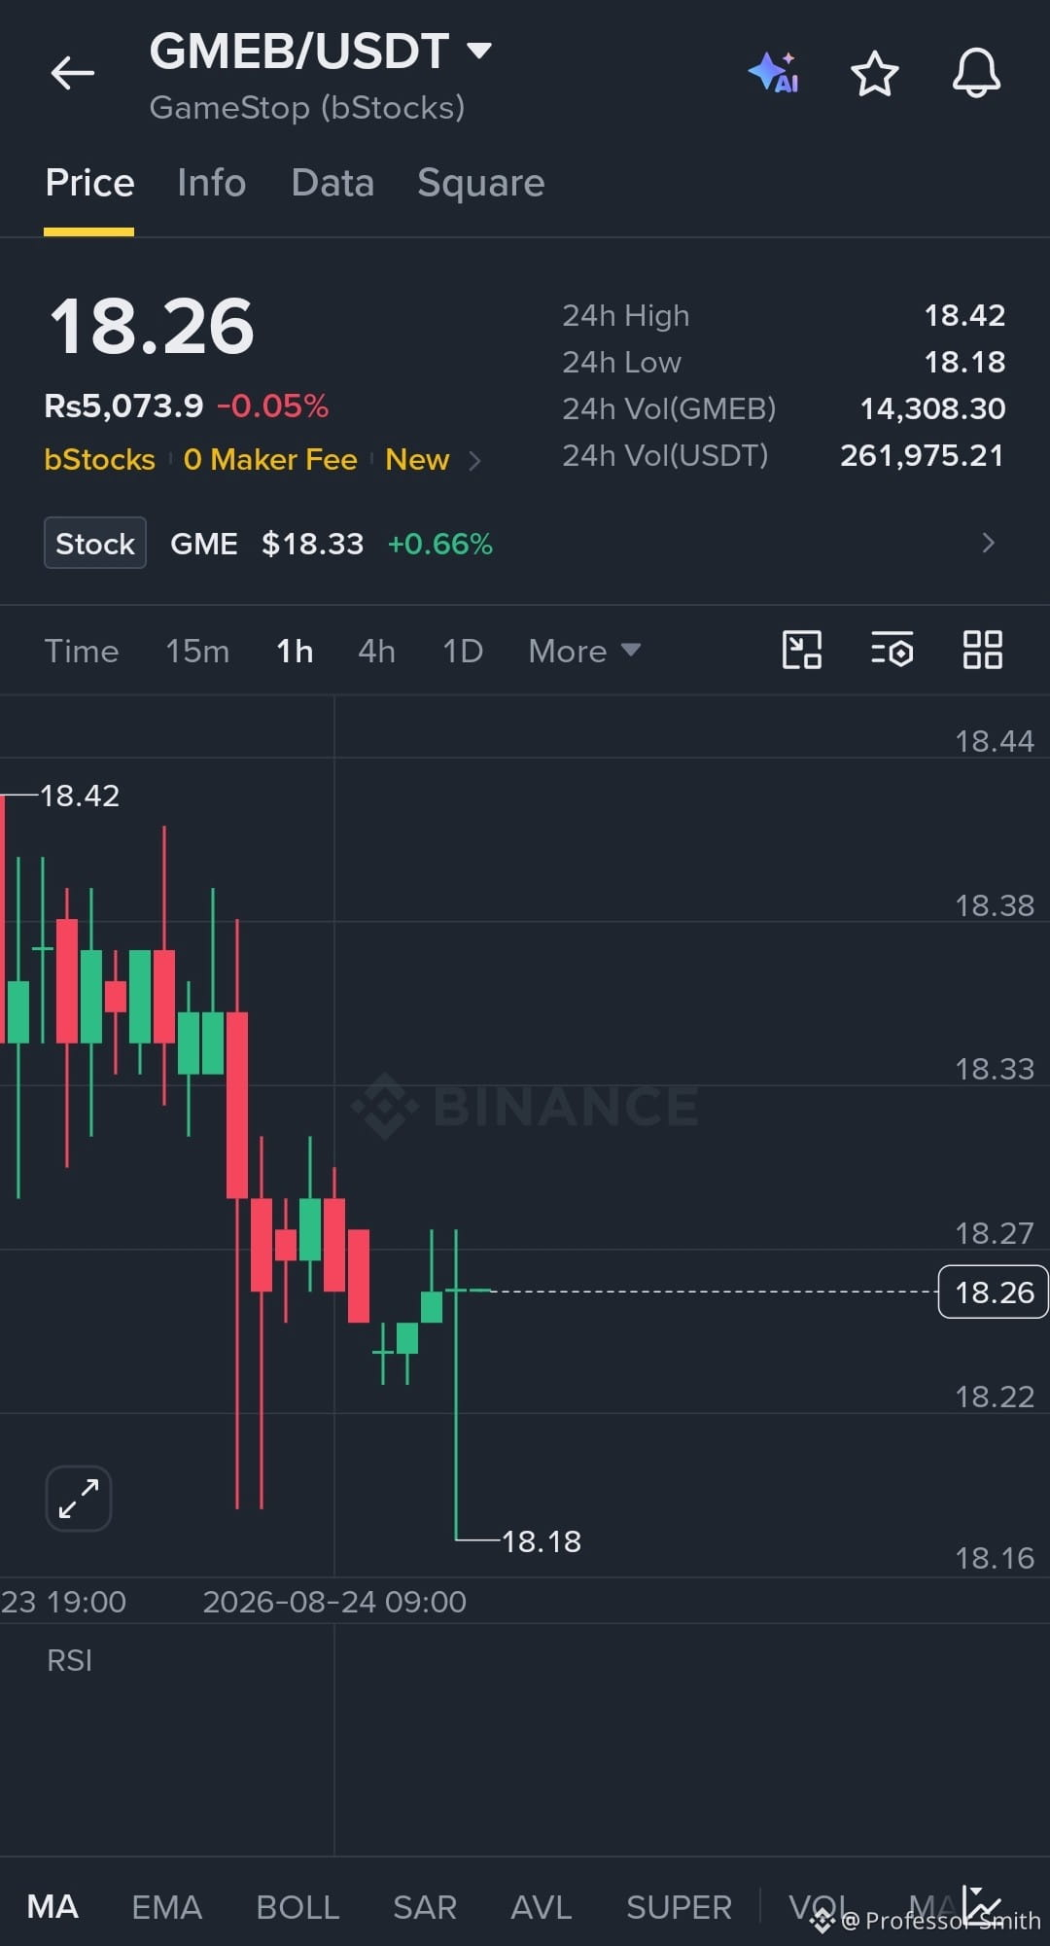Open GME stock details chevron
The height and width of the screenshot is (1946, 1050).
tap(988, 543)
